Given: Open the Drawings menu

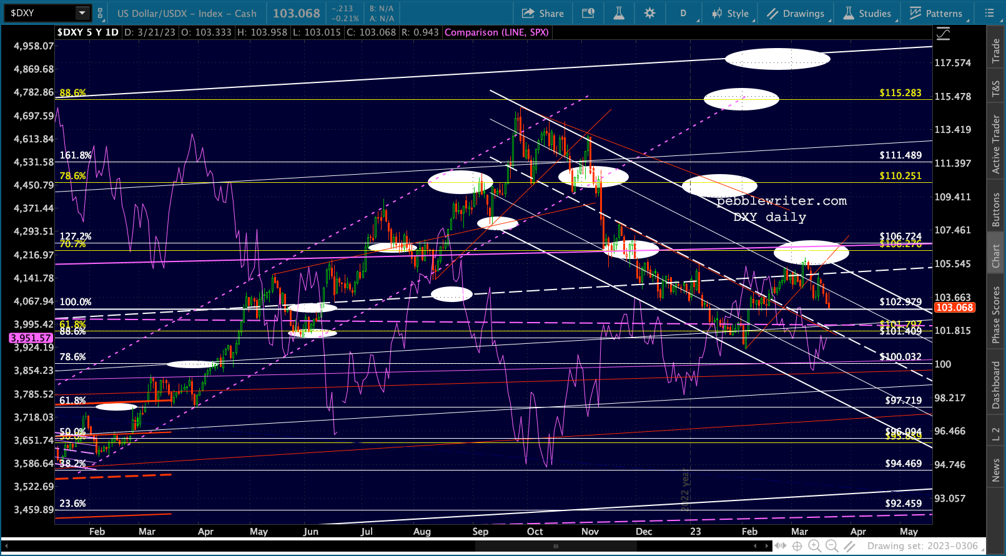Looking at the screenshot, I should tap(796, 13).
